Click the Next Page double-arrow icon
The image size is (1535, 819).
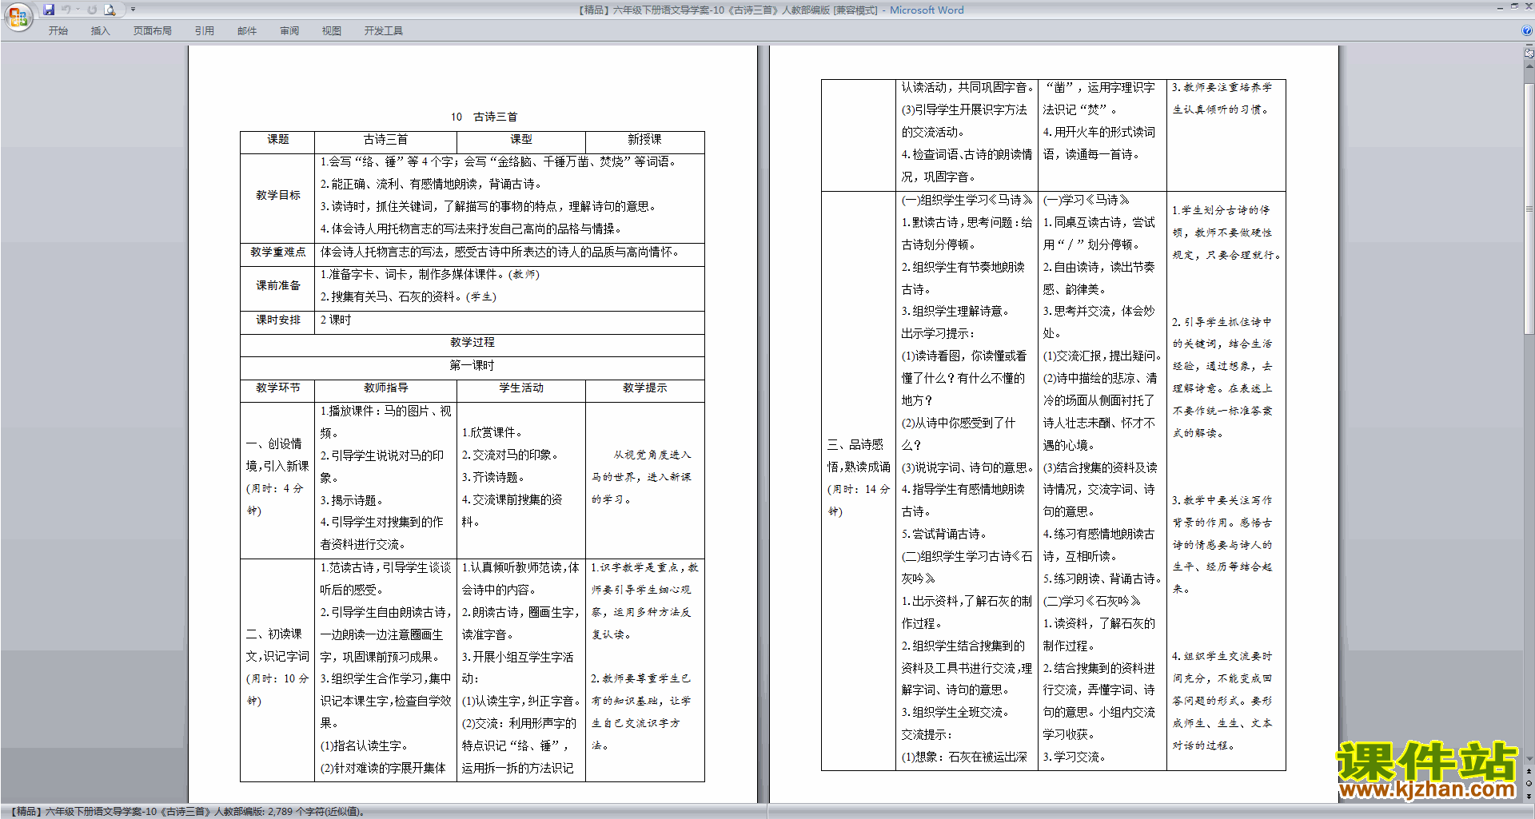[1529, 796]
